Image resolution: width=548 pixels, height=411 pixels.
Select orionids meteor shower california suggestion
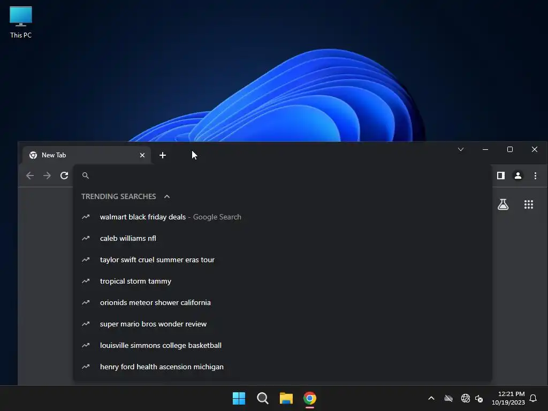point(283,302)
